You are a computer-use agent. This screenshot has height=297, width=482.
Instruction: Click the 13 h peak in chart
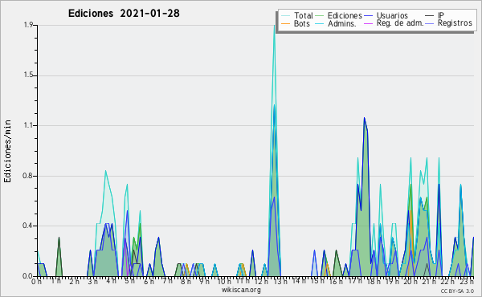point(274,26)
